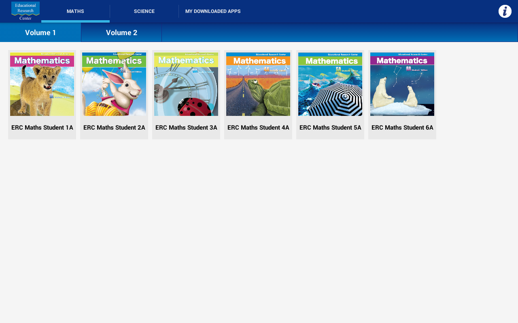This screenshot has width=518, height=323.
Task: Open the striped umbrella cover for Maths 5A
Action: (330, 84)
